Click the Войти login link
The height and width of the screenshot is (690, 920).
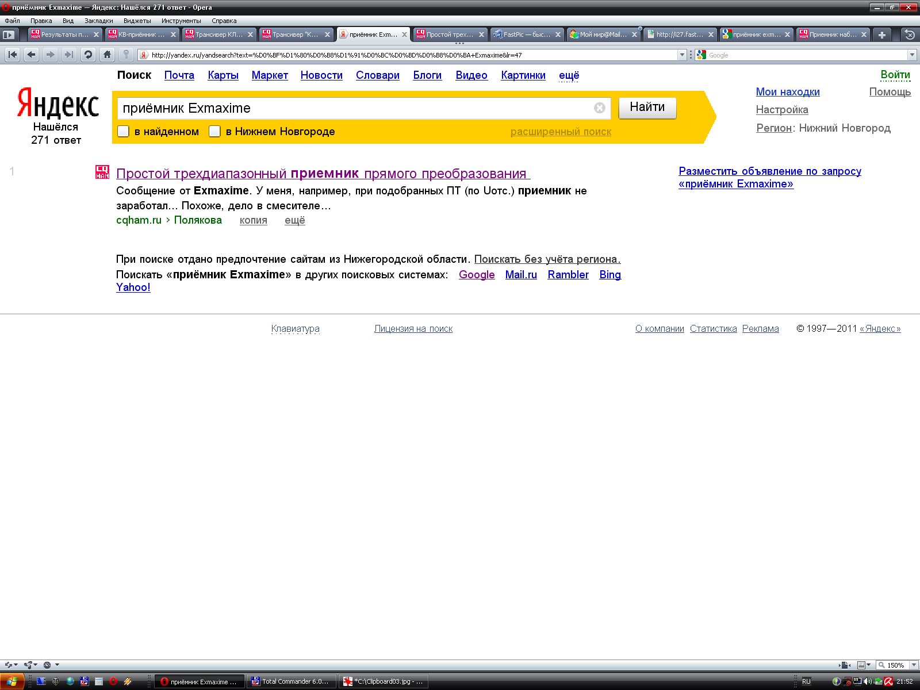[895, 75]
